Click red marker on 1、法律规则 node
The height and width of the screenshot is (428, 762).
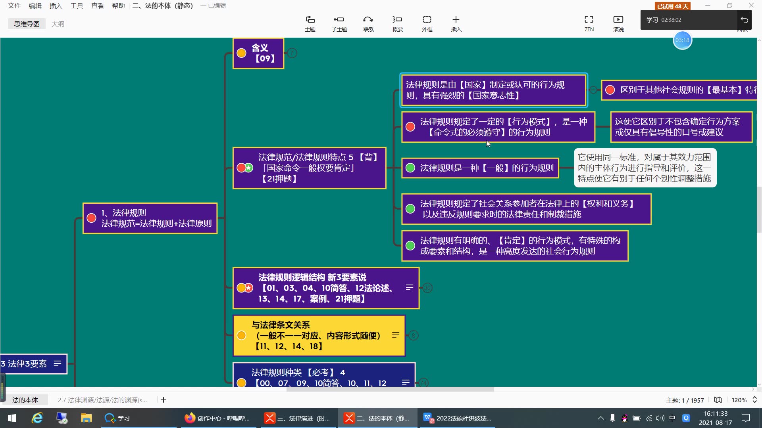tap(91, 218)
